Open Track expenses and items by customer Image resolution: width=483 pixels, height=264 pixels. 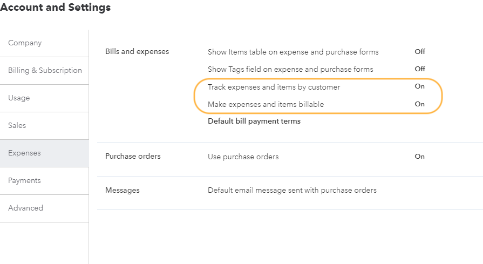pyautogui.click(x=274, y=87)
